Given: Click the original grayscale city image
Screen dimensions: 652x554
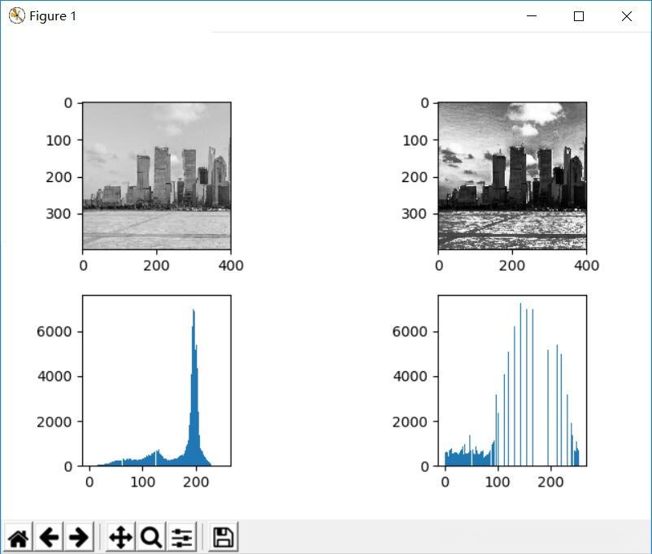Looking at the screenshot, I should [x=157, y=175].
